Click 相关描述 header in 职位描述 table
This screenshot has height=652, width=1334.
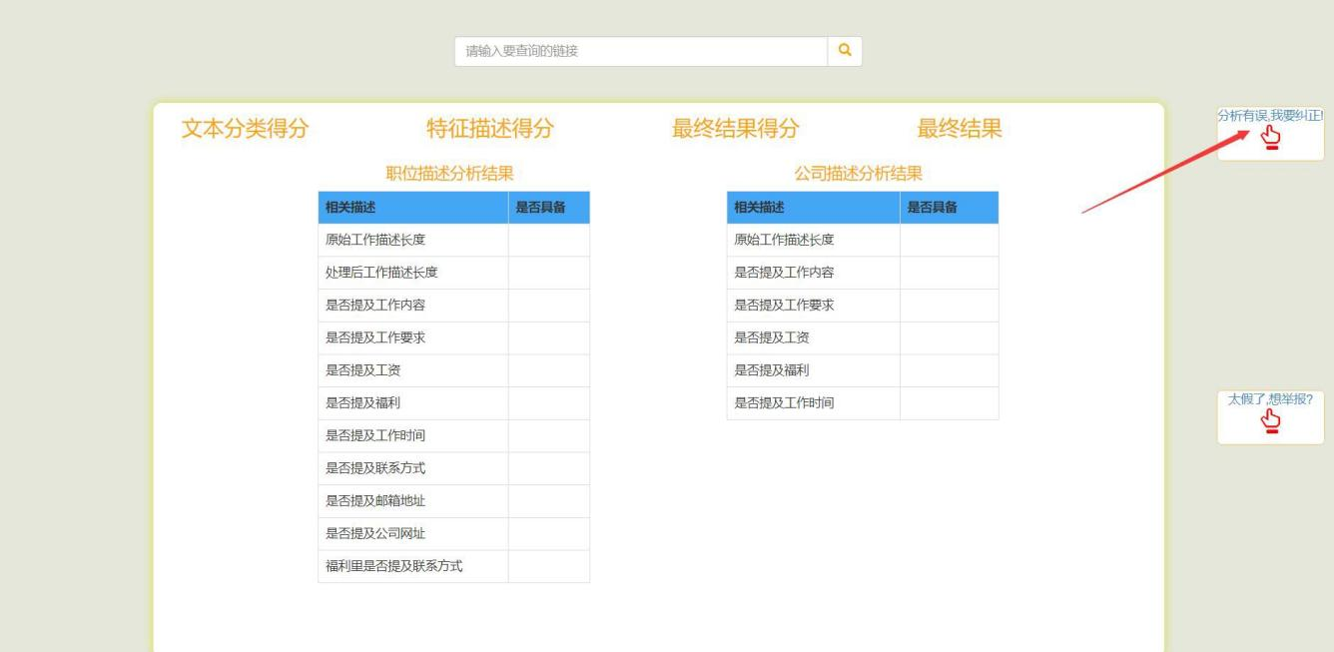point(413,208)
